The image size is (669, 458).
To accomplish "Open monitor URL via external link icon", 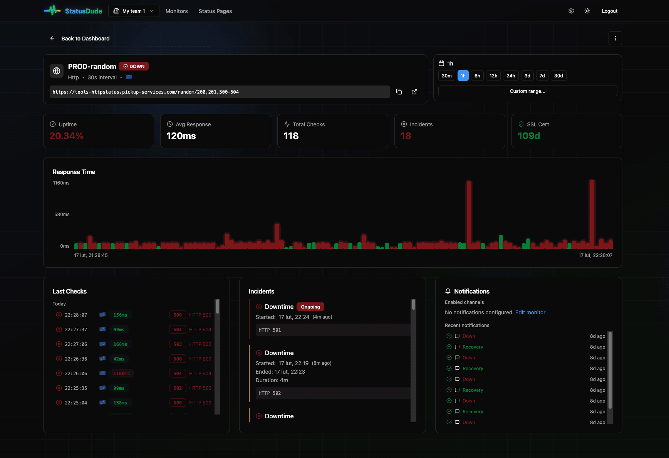I will pos(414,92).
